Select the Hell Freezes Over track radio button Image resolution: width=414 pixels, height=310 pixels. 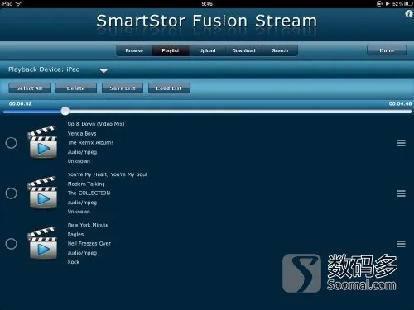click(12, 244)
